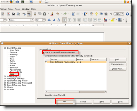Toggle Numbering list icon
137x111 pixels.
[x=85, y=20]
